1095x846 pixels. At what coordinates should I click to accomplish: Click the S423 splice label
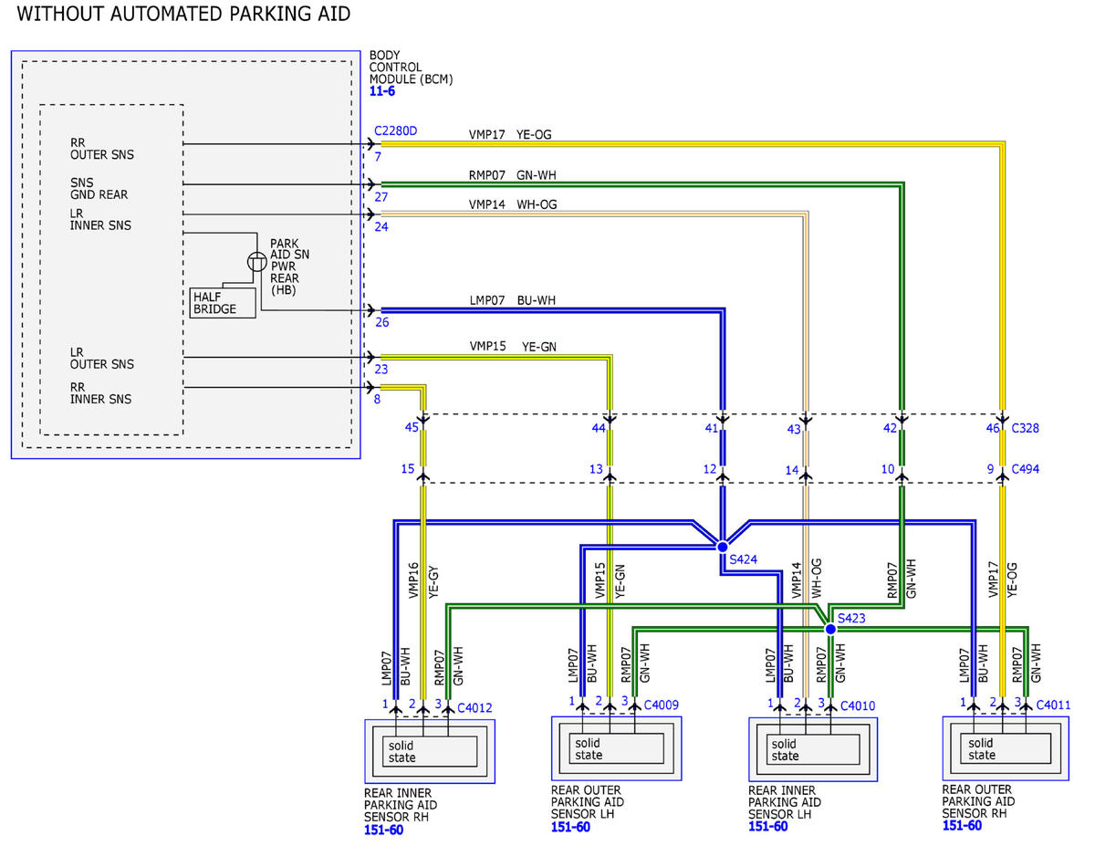(850, 618)
